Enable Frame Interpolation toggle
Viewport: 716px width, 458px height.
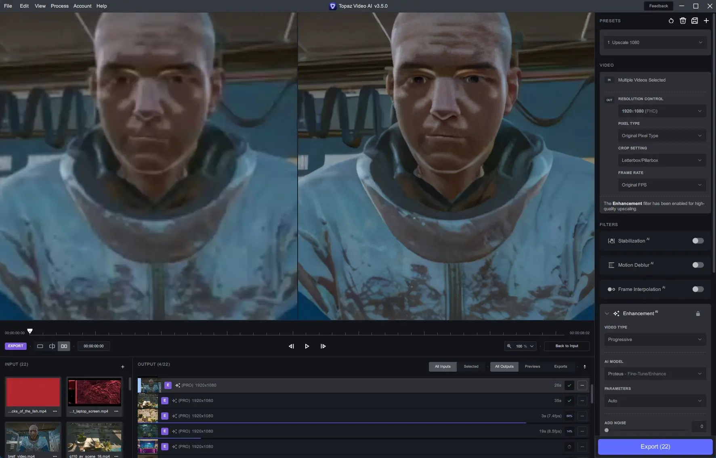(x=697, y=289)
